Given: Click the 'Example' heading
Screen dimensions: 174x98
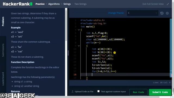Looking at the screenshot, I should [x=16, y=27].
